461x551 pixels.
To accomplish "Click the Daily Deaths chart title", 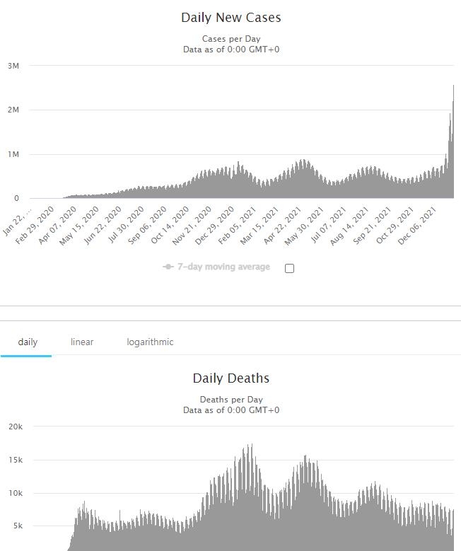I will point(230,378).
